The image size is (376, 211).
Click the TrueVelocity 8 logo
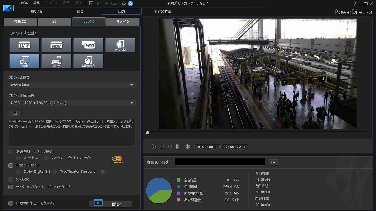(117, 159)
